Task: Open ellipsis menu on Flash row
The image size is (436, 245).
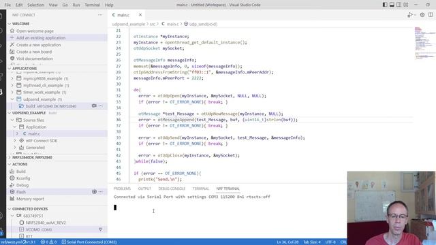Action: [101, 192]
